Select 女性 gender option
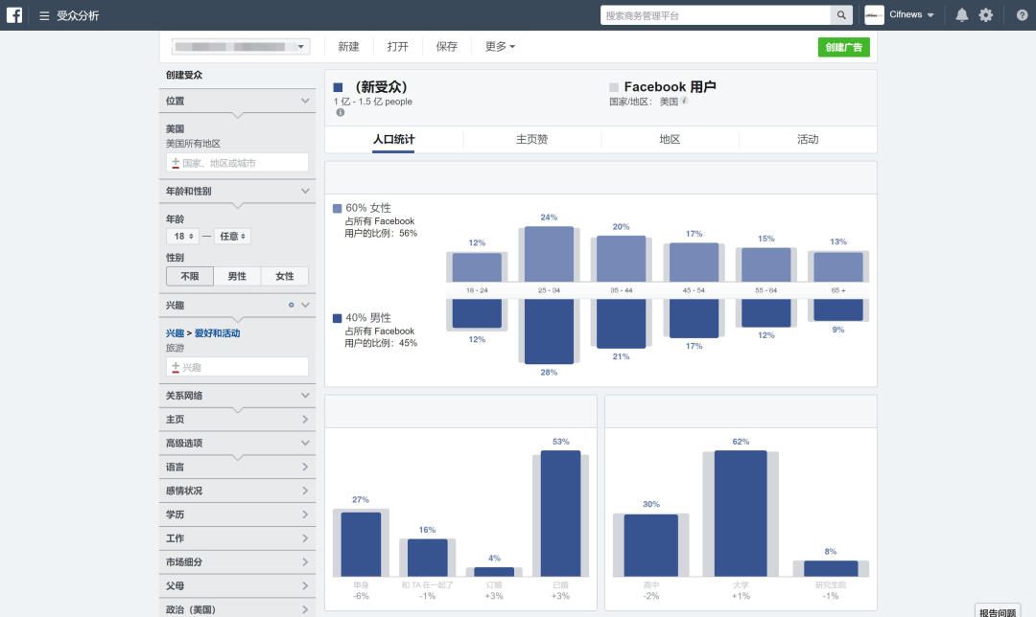Viewport: 1036px width, 617px height. [x=285, y=276]
